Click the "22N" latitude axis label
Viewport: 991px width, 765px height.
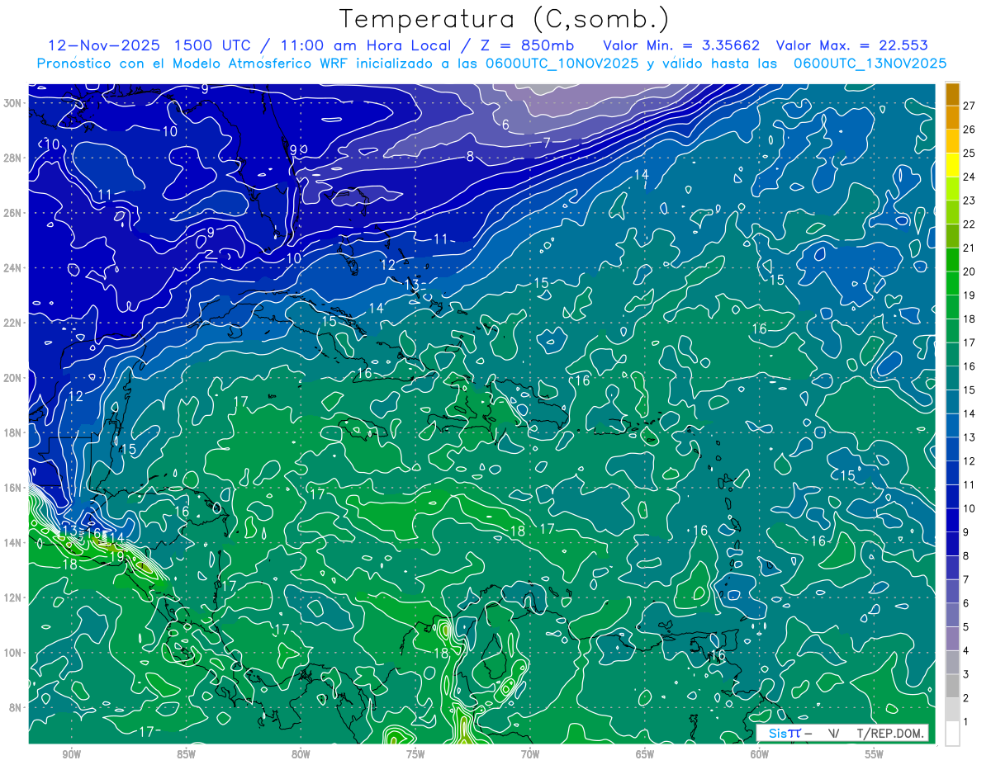12,323
